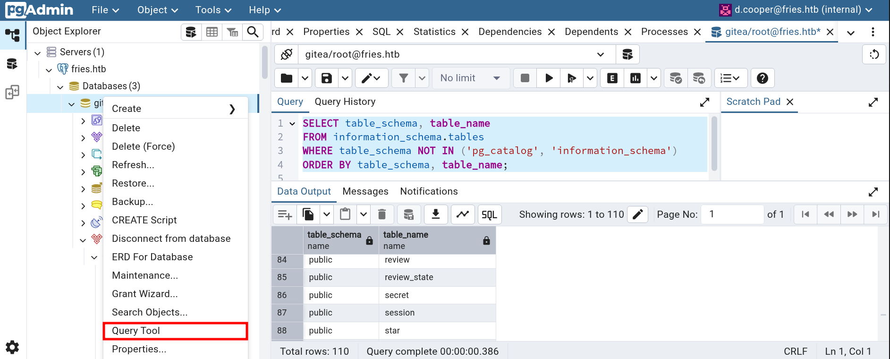Screen dimensions: 890x359
Task: Open the Macros list menu
Action: pos(731,78)
